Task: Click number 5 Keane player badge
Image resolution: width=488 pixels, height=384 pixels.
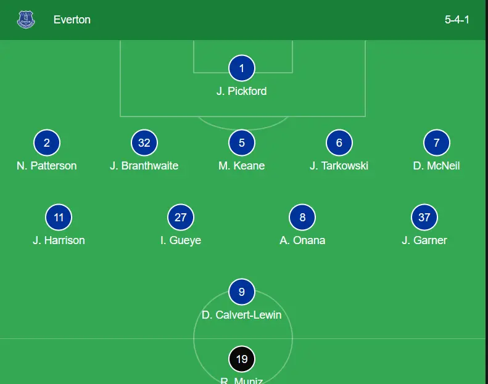Action: 242,143
